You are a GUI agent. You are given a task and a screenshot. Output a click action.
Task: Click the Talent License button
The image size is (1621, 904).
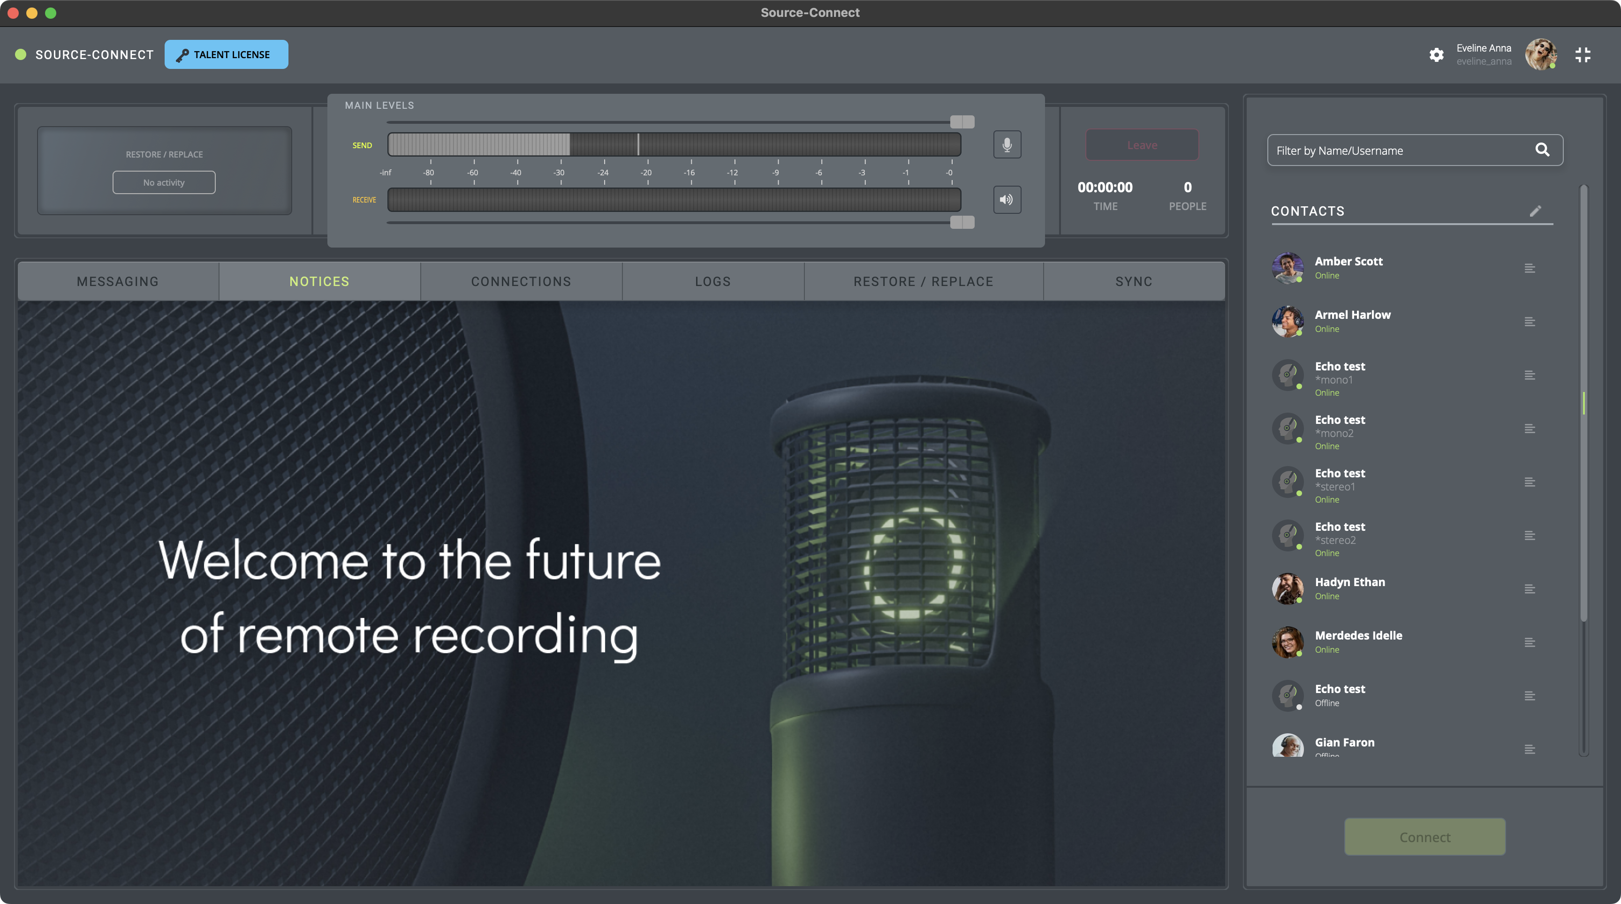coord(227,54)
